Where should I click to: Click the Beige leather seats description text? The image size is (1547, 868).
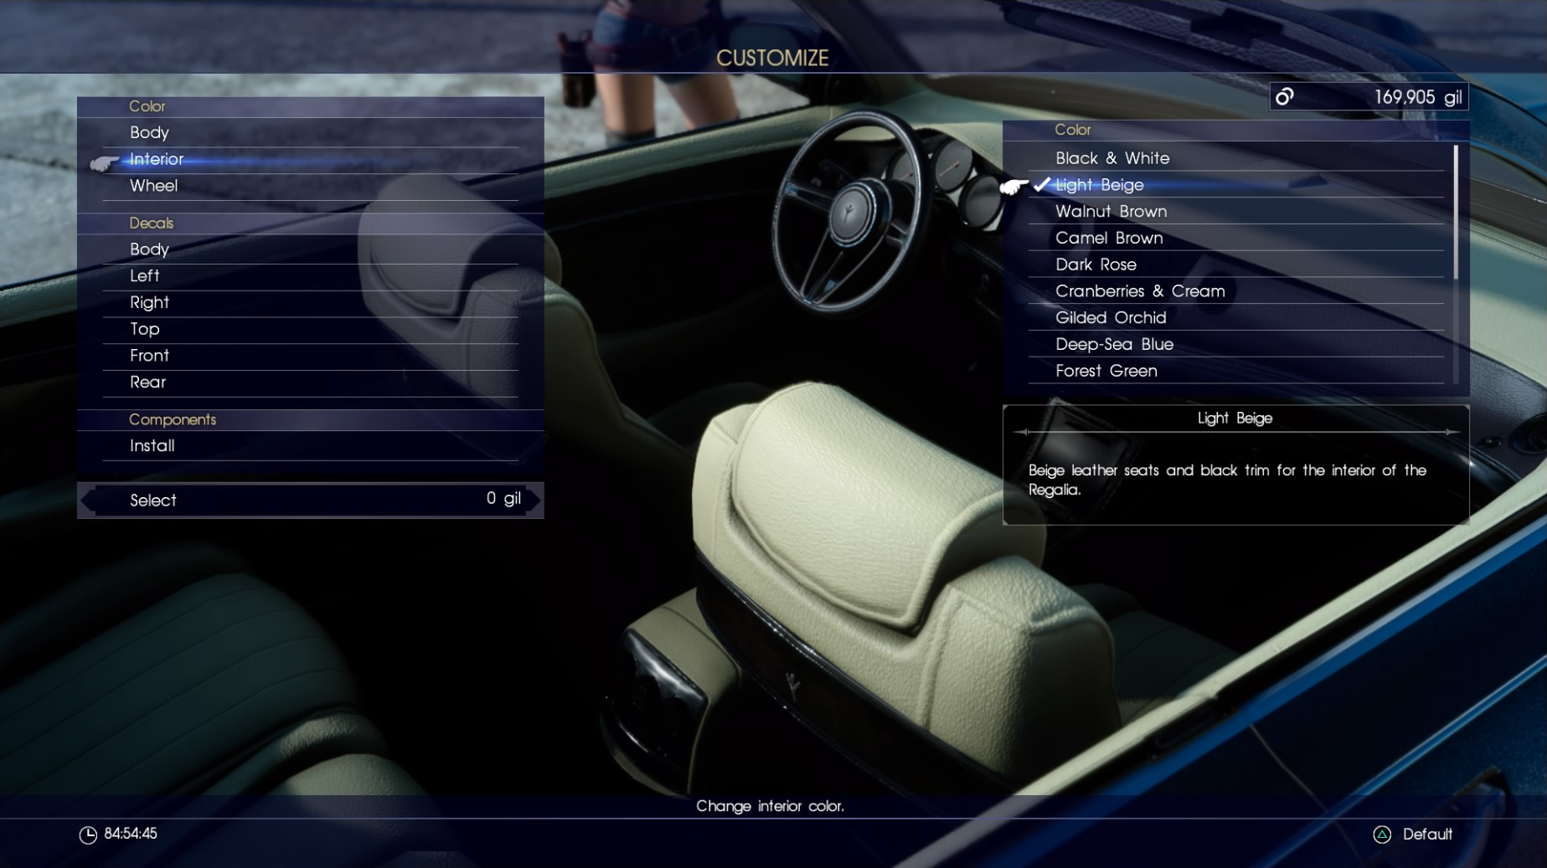[1227, 480]
